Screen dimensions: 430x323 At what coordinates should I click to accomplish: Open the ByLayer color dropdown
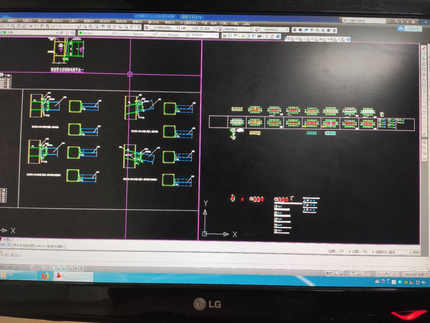(x=113, y=33)
